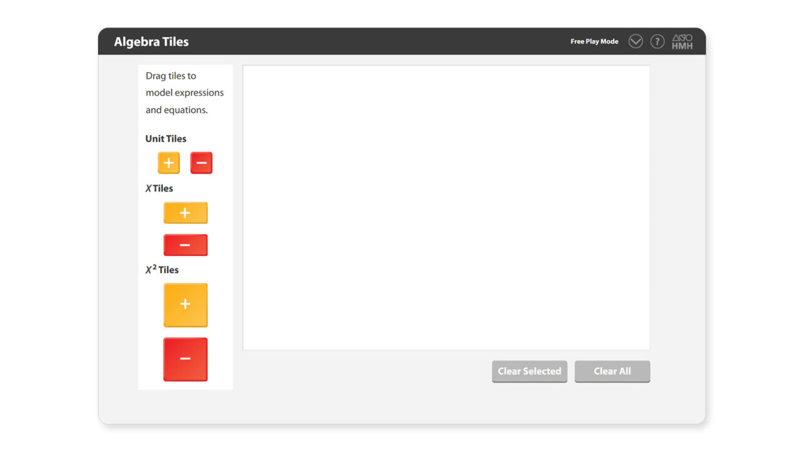Select the negative red unit tile
804x452 pixels.
pos(202,163)
